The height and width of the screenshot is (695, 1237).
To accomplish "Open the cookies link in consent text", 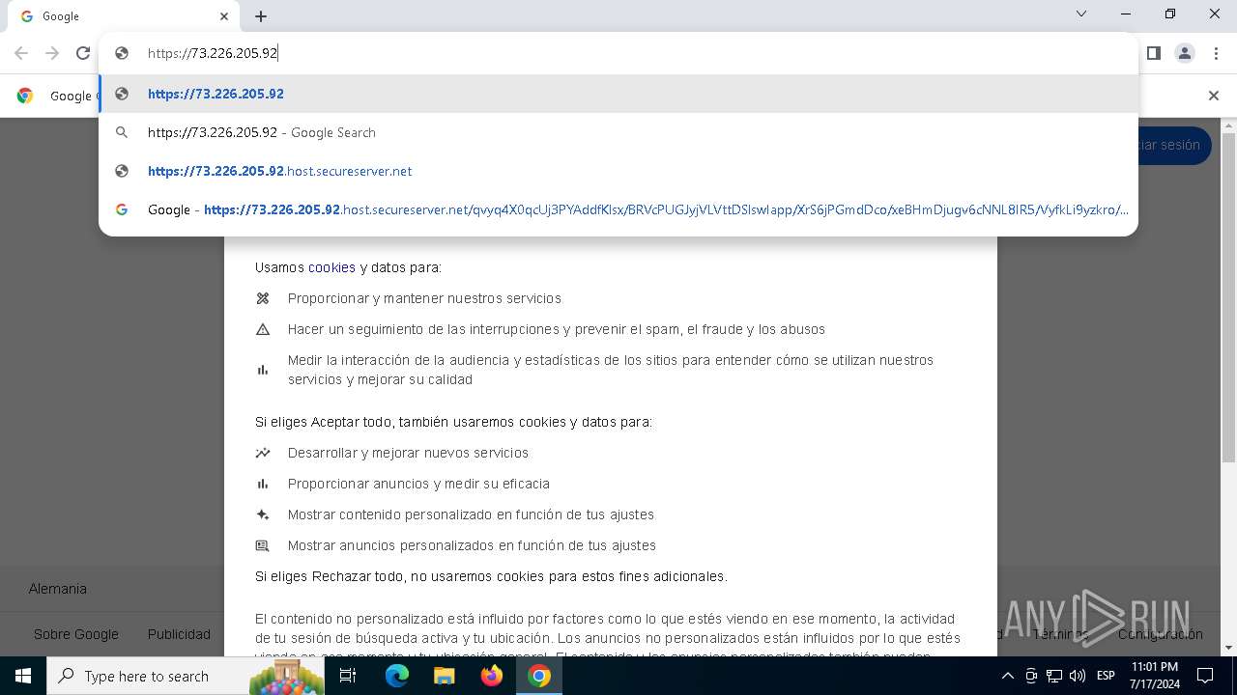I will point(331,267).
